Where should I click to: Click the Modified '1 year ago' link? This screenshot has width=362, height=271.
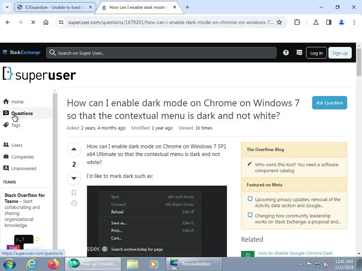pyautogui.click(x=162, y=128)
